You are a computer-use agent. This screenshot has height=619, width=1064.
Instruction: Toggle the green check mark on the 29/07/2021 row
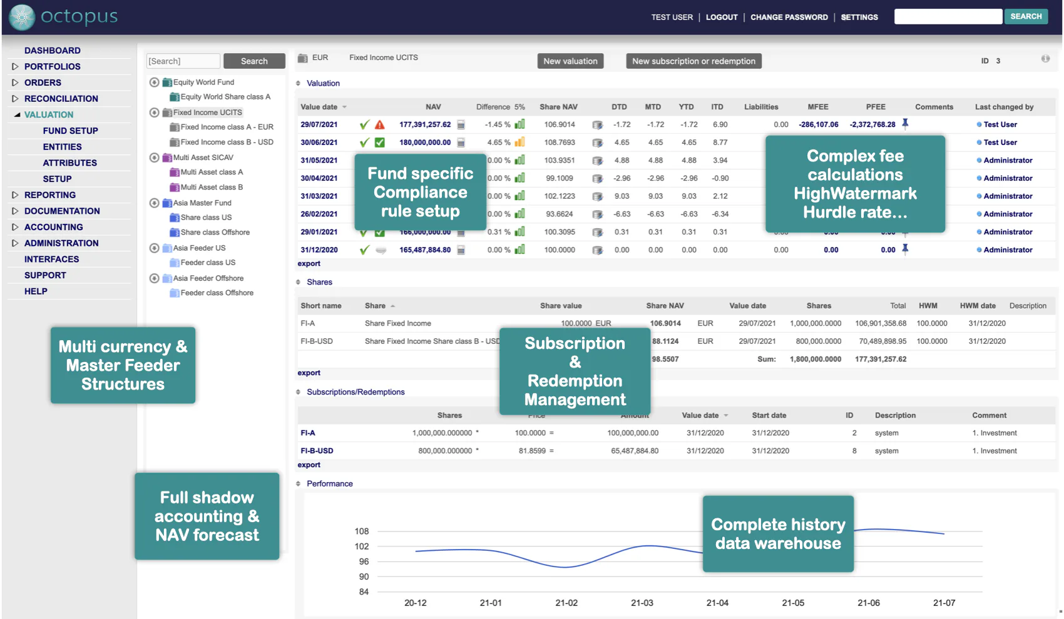point(365,124)
